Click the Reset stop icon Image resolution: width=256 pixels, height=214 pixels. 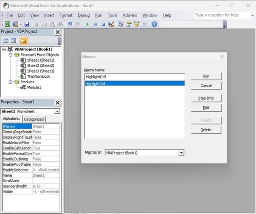click(x=103, y=24)
